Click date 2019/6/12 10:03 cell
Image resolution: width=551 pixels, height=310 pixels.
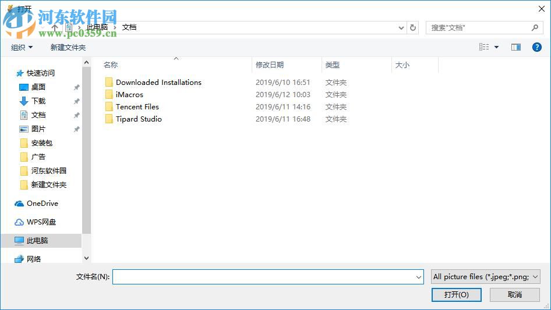283,94
